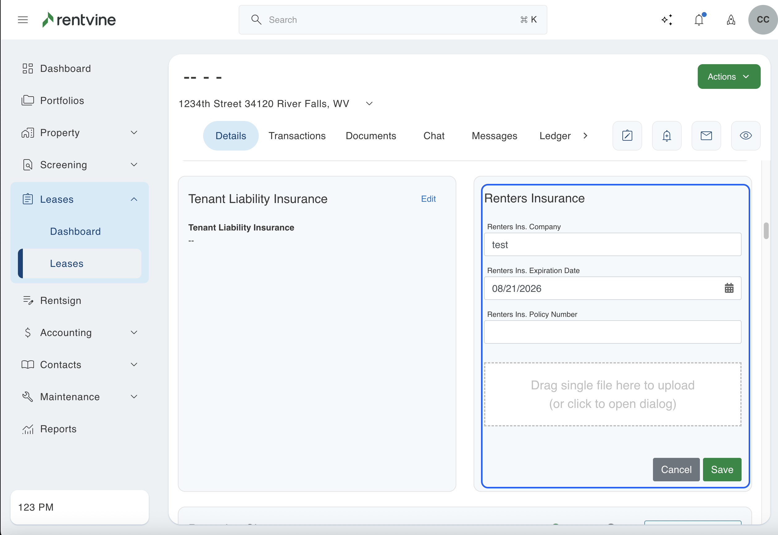Click the AI sparkle icon in header
Screen dimensions: 778x535
coord(667,20)
